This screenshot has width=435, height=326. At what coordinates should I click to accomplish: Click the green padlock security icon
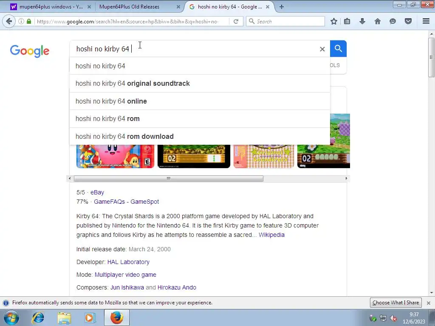[29, 21]
